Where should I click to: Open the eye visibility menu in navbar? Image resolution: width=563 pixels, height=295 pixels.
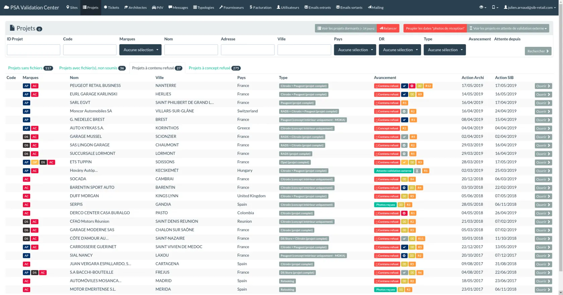pos(483,7)
